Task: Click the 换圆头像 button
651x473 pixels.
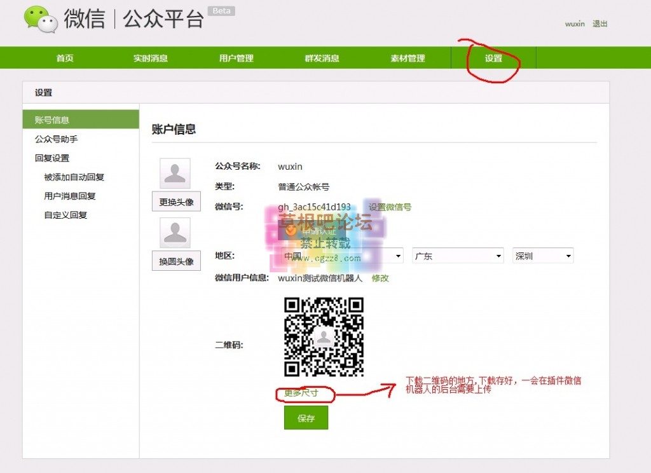Action: coord(175,261)
